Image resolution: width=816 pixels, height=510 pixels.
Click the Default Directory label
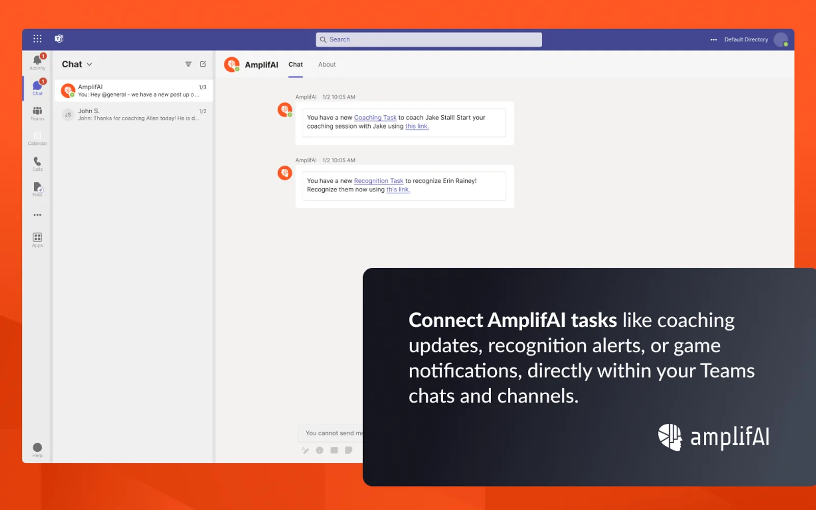tap(746, 39)
